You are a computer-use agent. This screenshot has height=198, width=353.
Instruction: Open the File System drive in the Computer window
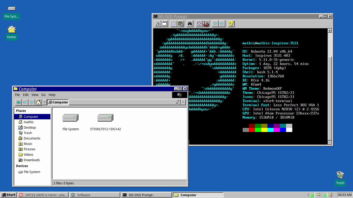[x=71, y=118]
